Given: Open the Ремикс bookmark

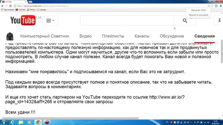Looking at the screenshot, I should (31, 10).
